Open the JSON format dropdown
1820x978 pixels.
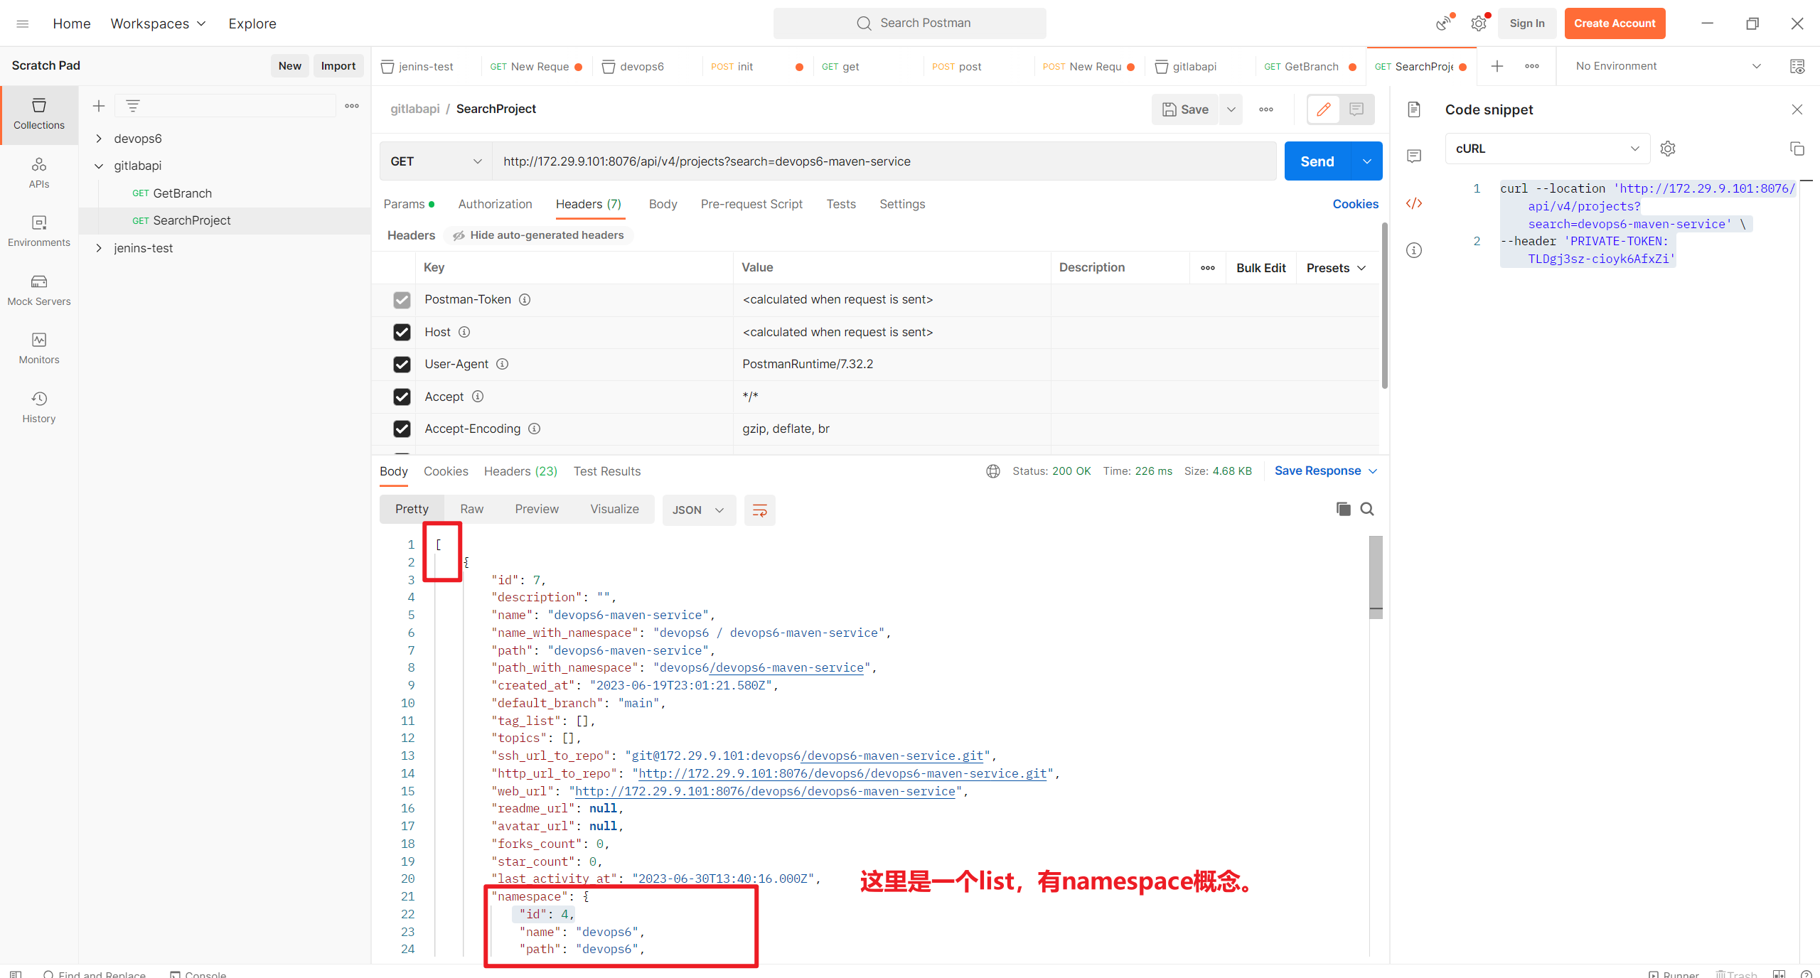pos(698,510)
